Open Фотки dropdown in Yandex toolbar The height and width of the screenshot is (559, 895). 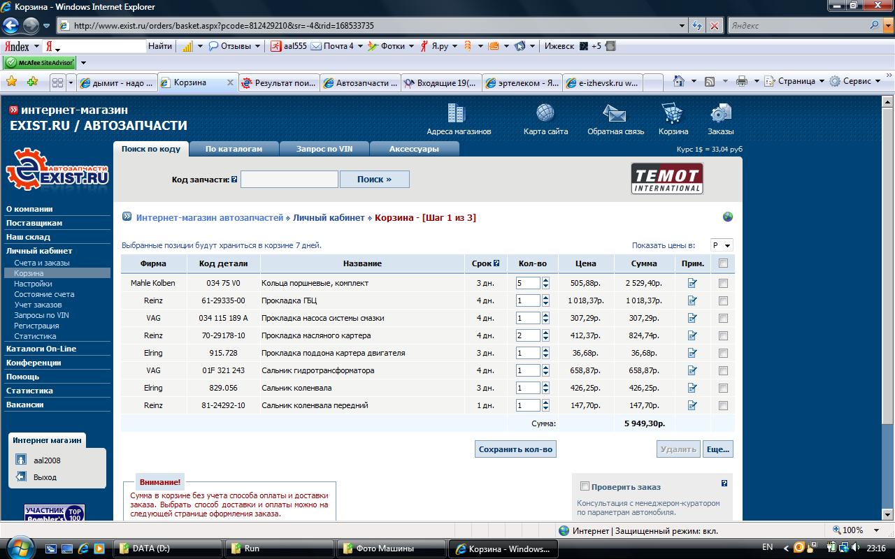[x=410, y=46]
